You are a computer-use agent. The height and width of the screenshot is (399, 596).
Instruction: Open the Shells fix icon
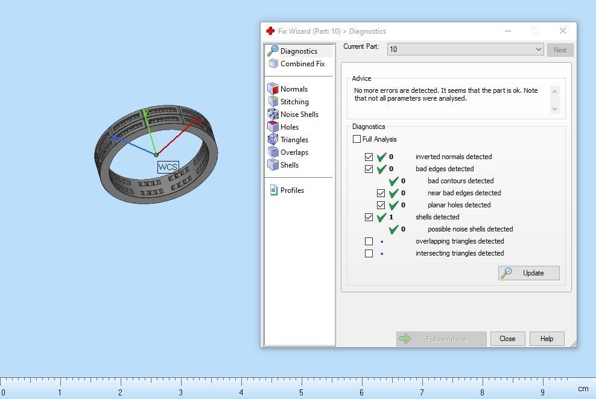[x=273, y=165]
